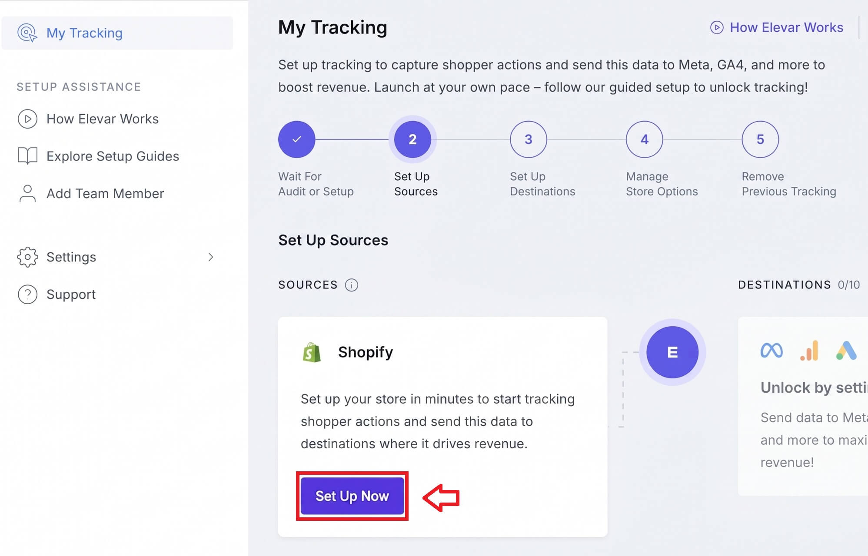Go to step 3 Set Up Destinations

pyautogui.click(x=529, y=139)
